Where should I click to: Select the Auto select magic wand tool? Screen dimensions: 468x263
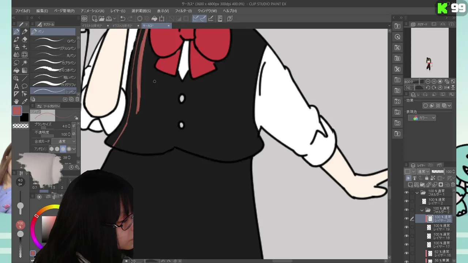coord(24,62)
